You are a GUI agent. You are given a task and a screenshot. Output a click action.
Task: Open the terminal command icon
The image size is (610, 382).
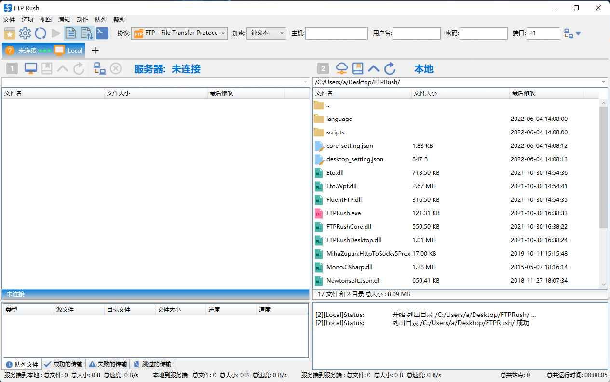pyautogui.click(x=102, y=33)
